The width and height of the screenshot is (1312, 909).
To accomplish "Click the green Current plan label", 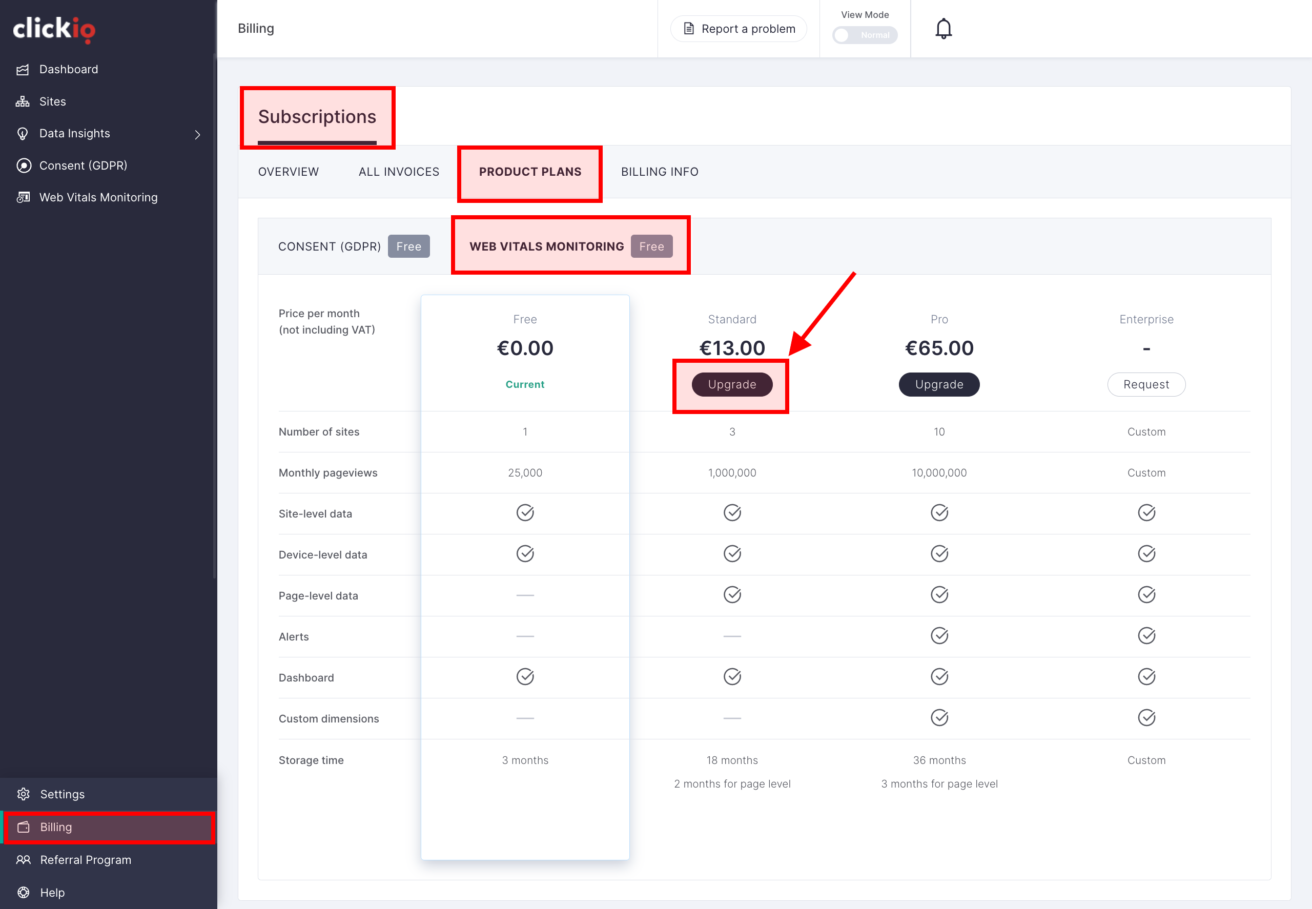I will tap(525, 384).
